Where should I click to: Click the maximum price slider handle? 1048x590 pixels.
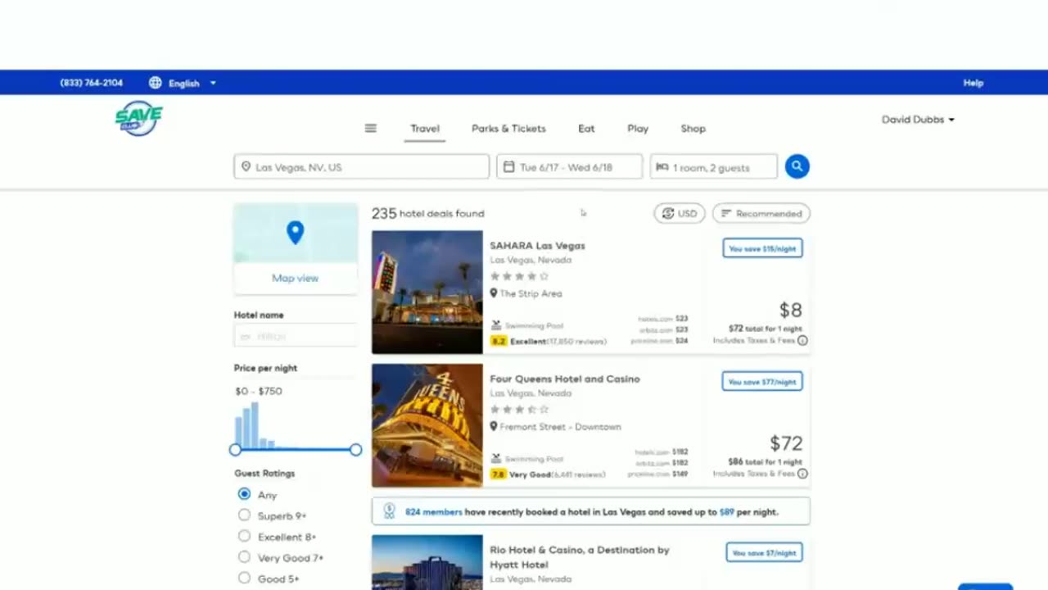pos(355,450)
